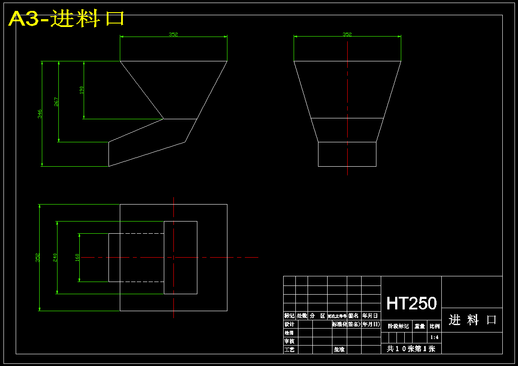Screen dimensions: 518x366
Task: Select the HT250 material text
Action: point(411,303)
